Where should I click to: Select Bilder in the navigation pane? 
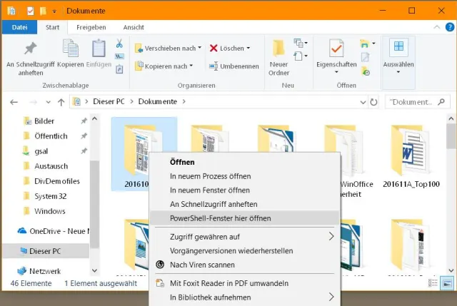point(44,121)
